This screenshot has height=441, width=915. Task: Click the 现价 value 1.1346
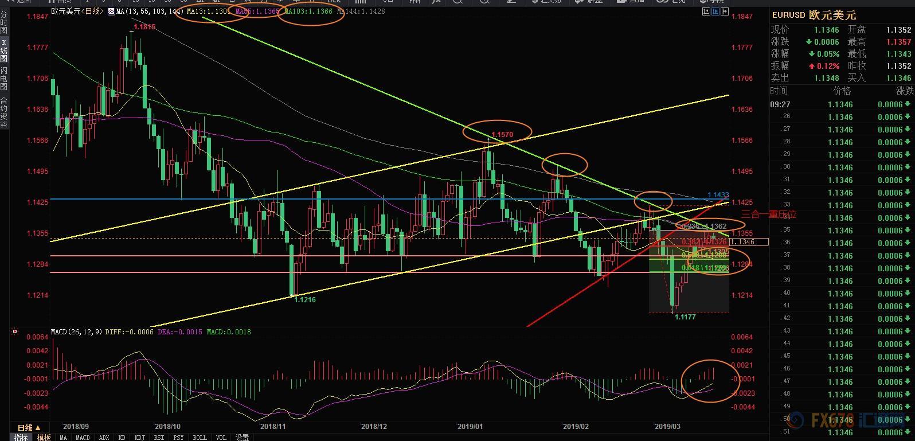(826, 30)
